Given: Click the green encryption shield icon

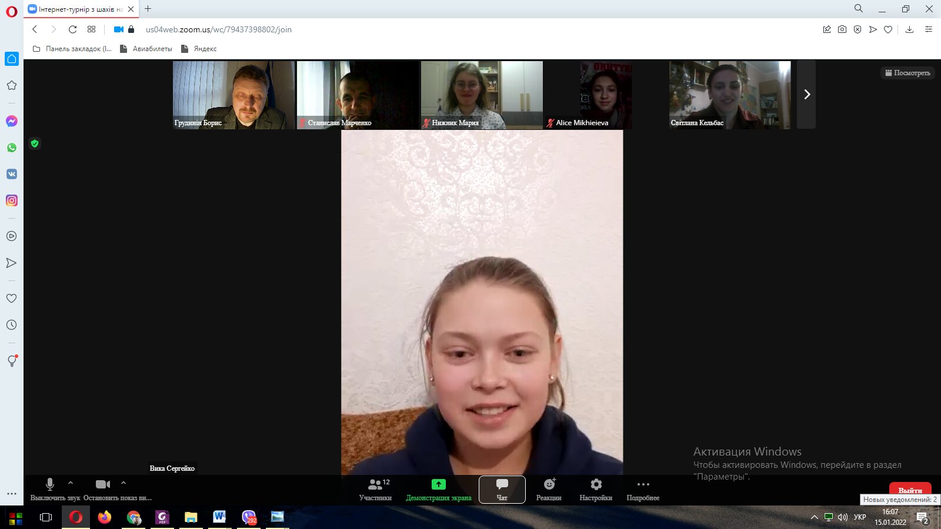Looking at the screenshot, I should click(x=35, y=143).
